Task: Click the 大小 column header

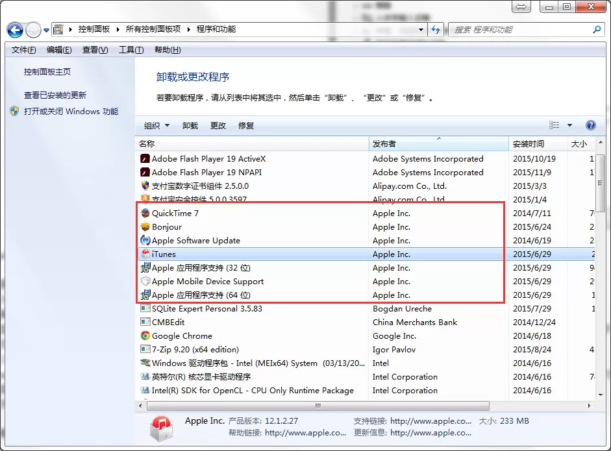Action: click(x=580, y=143)
